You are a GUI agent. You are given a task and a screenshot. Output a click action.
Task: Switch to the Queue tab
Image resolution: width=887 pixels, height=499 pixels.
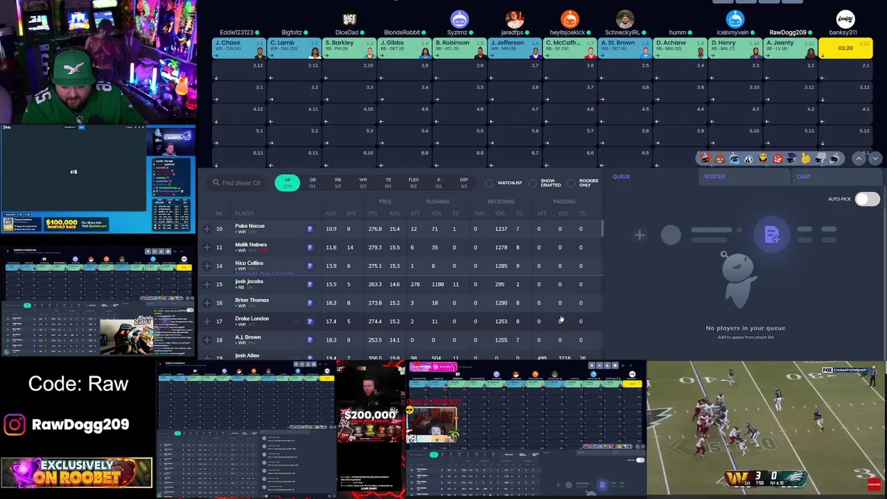click(622, 177)
